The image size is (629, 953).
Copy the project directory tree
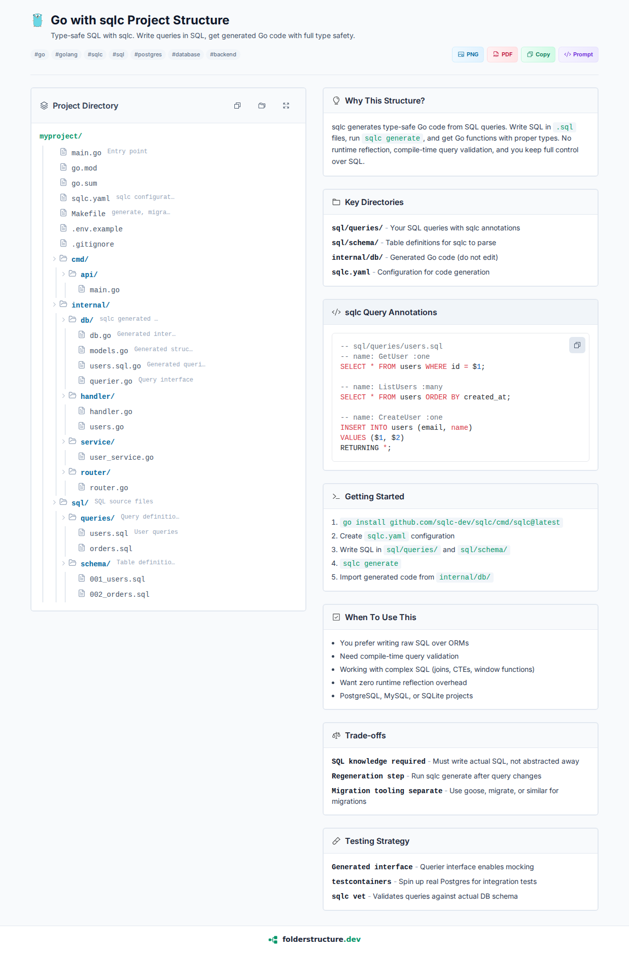click(237, 106)
